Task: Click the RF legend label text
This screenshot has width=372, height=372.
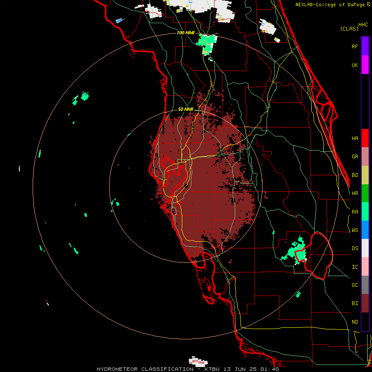Action: point(355,46)
